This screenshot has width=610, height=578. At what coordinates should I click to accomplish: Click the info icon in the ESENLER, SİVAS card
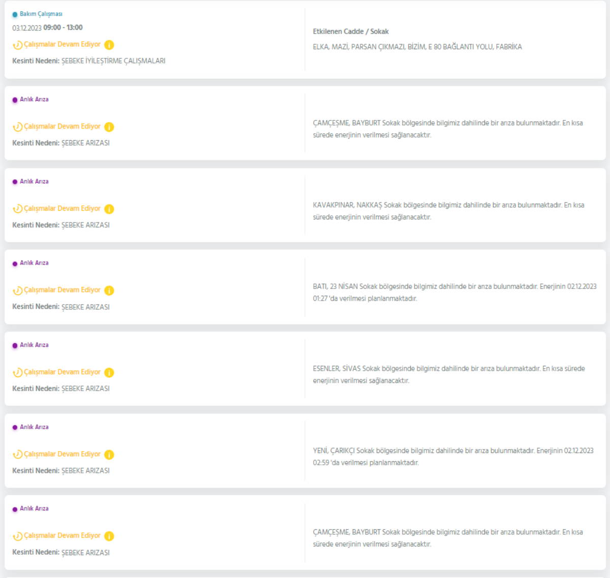109,373
